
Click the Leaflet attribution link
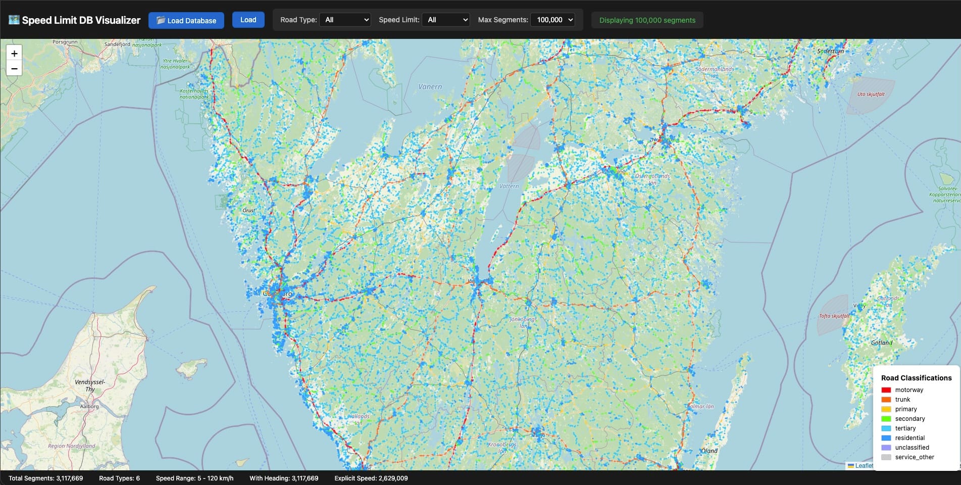pos(864,466)
